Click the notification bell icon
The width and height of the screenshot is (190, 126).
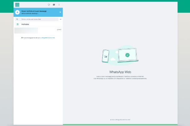coord(17,12)
